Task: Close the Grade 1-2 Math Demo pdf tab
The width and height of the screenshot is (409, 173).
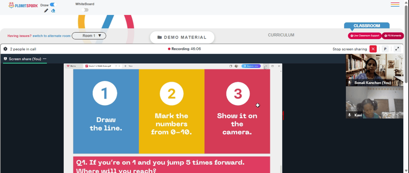Action: click(119, 66)
